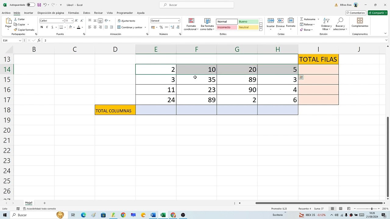Cut selection with Cortar scissors
390x219 pixels.
click(19, 19)
